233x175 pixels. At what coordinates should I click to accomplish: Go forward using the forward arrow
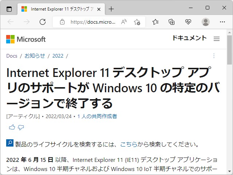27,22
